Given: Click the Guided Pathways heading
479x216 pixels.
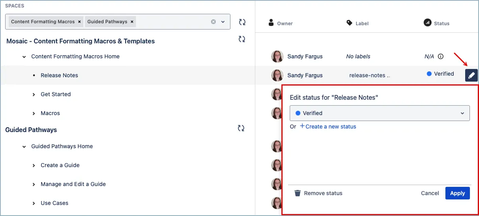Looking at the screenshot, I should coord(31,130).
